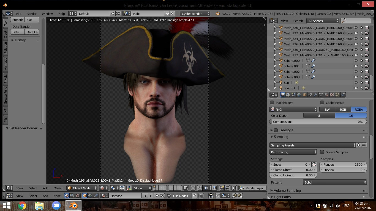Select the world shader nodes icon
Screen dimensions: 376x211
(x=90, y=196)
